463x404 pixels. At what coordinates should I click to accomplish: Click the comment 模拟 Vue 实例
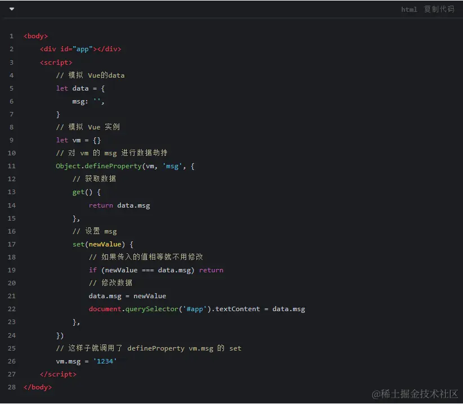(88, 127)
